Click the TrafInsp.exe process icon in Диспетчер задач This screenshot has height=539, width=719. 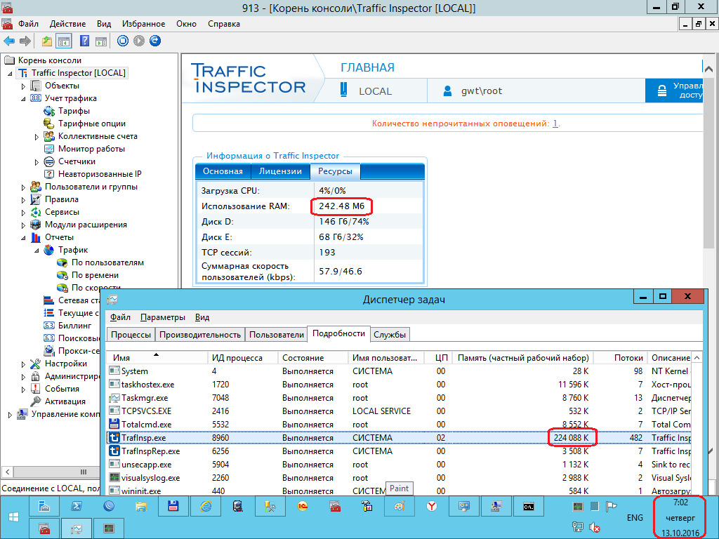click(114, 438)
